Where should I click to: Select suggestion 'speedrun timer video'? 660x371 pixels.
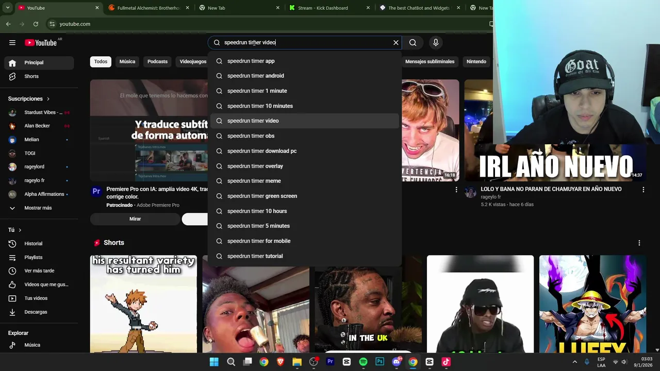pyautogui.click(x=304, y=121)
